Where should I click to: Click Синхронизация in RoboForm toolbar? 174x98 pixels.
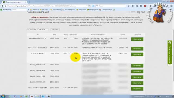point(106,10)
